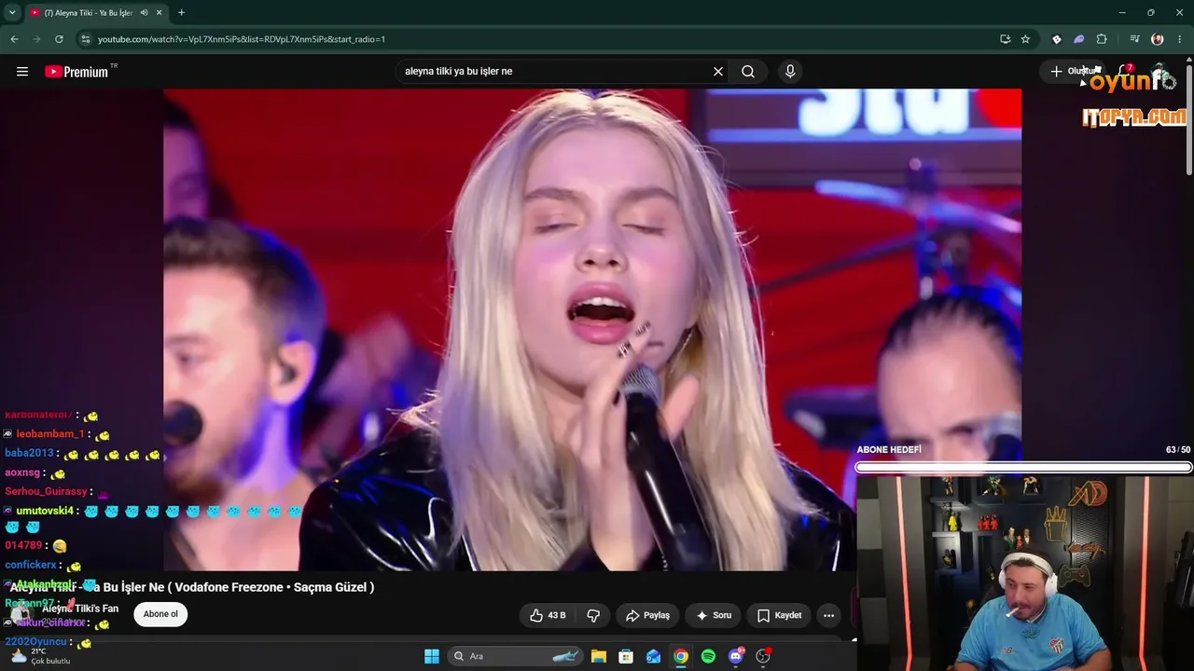
Task: Open Discord from the taskbar
Action: pyautogui.click(x=736, y=656)
